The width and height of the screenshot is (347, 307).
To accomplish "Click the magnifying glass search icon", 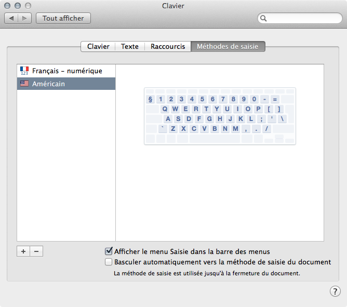I will pos(264,18).
